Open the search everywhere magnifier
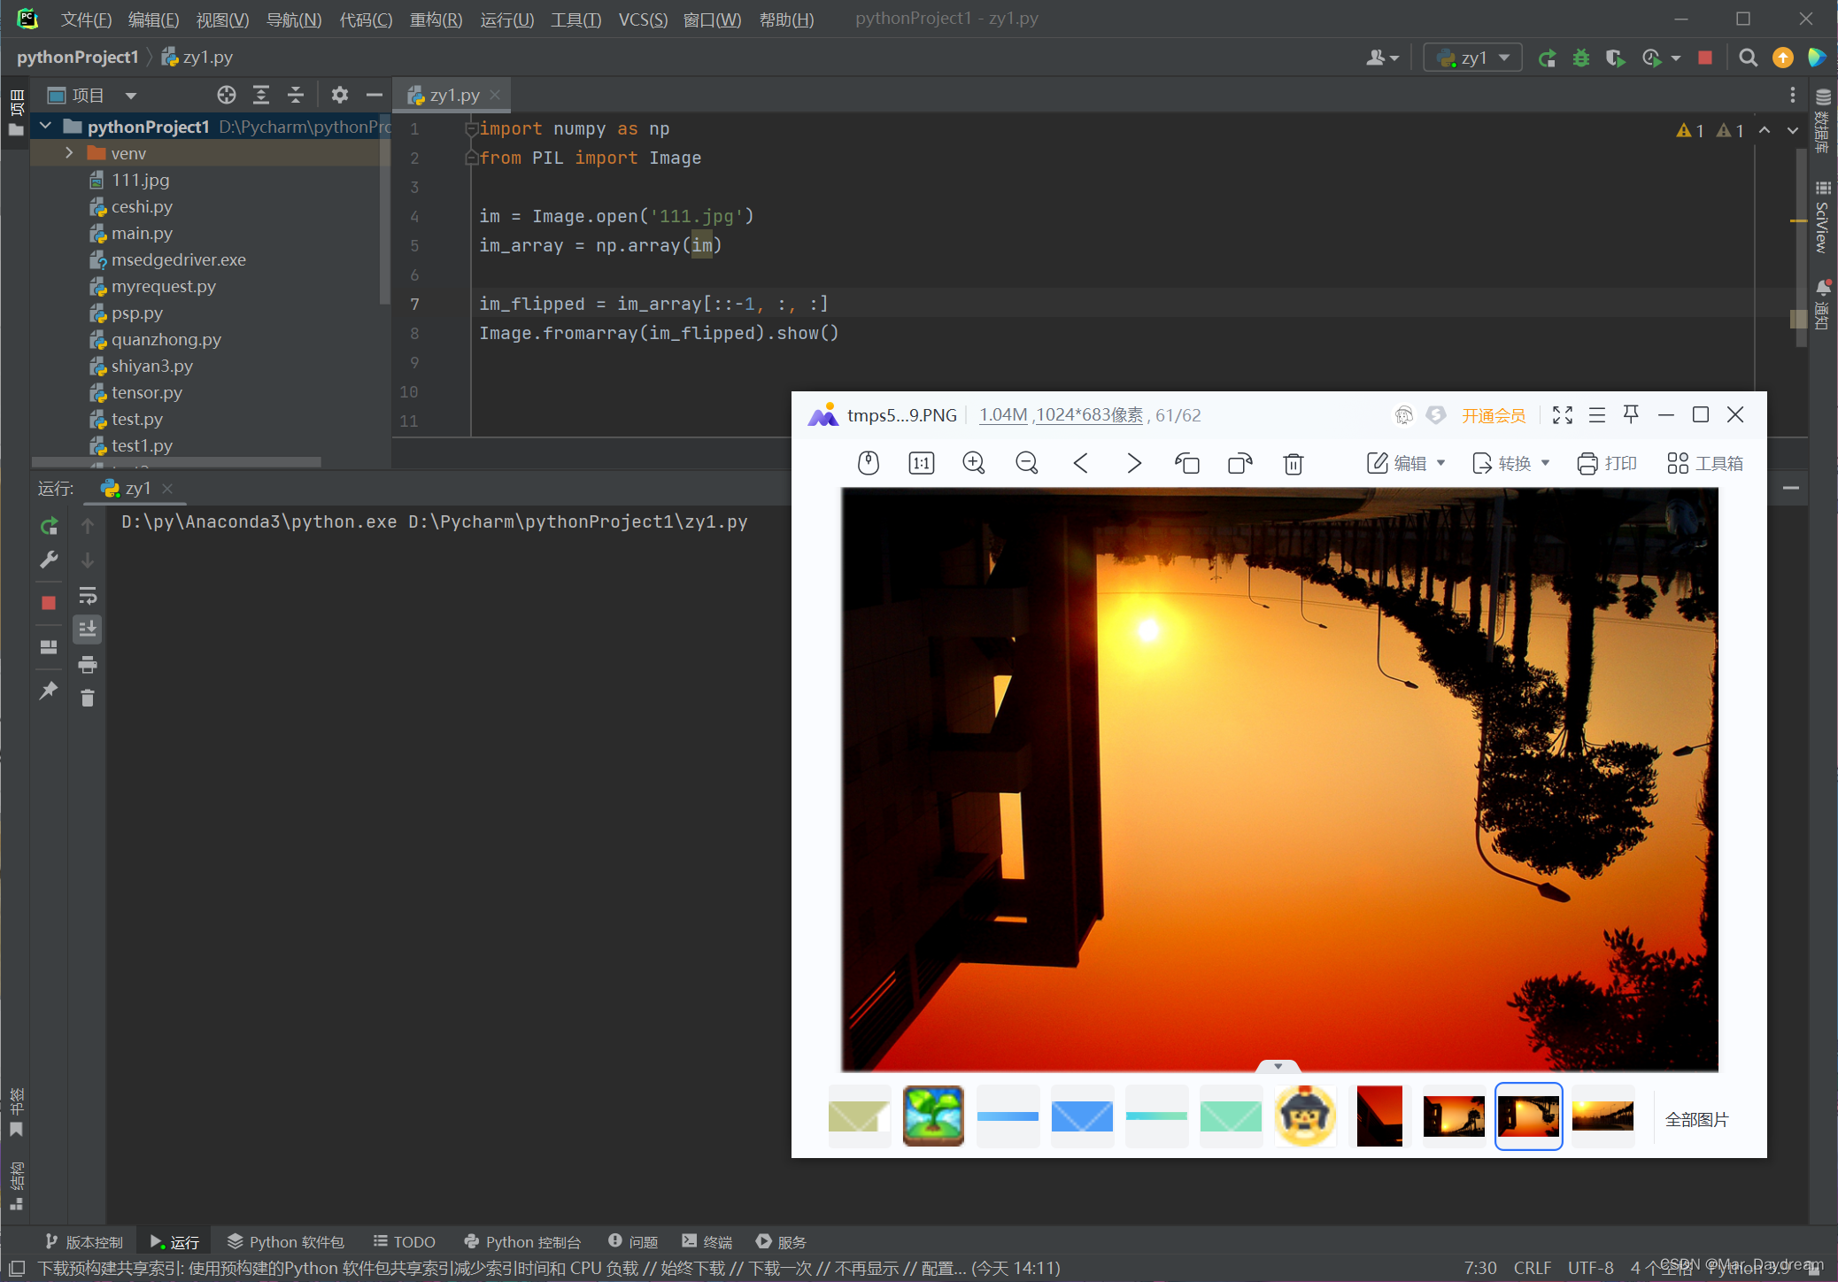 1748,58
